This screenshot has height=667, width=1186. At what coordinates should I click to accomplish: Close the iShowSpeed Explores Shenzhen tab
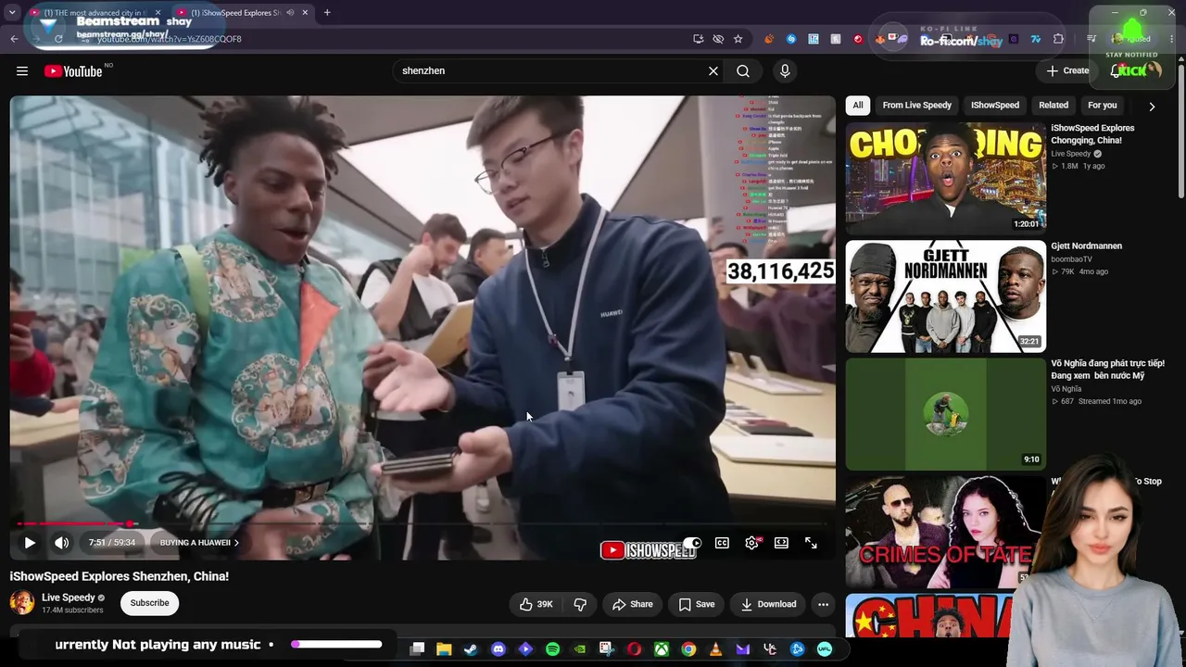(305, 13)
